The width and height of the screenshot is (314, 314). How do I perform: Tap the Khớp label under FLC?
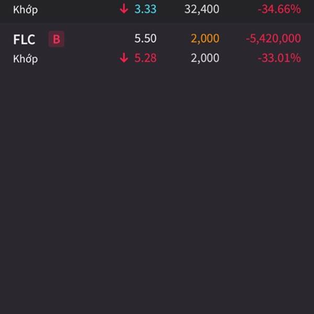(26, 59)
